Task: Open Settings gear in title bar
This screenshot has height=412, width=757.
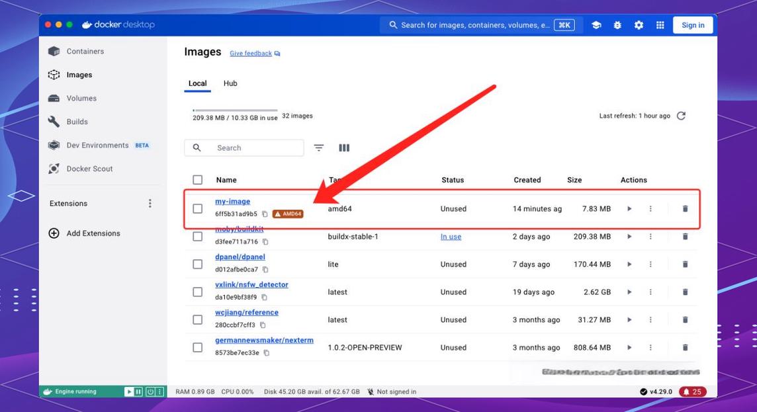Action: tap(639, 25)
